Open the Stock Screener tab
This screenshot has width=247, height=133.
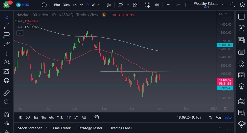30,128
